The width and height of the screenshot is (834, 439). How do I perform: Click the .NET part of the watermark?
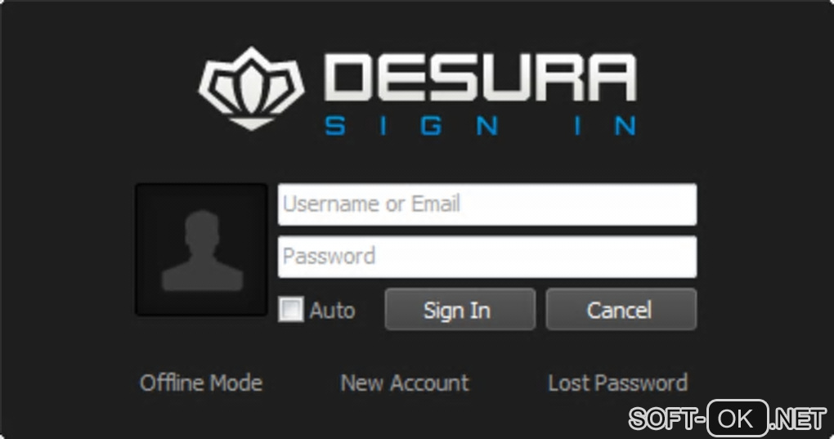click(x=799, y=419)
